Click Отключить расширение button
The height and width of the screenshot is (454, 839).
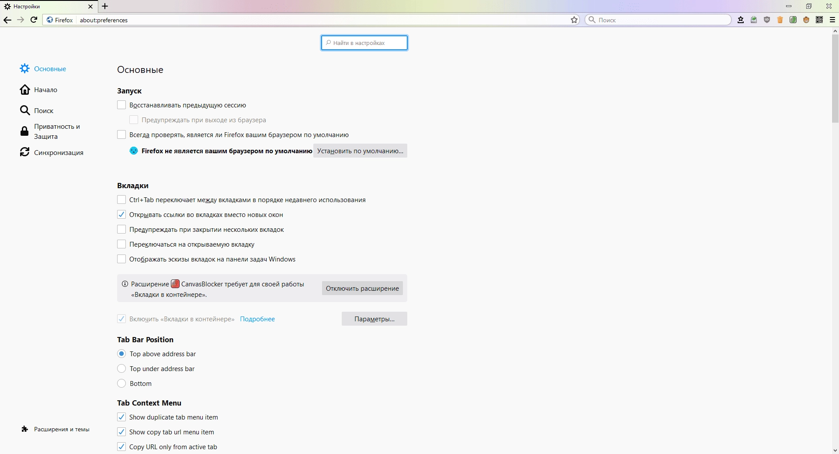click(362, 288)
